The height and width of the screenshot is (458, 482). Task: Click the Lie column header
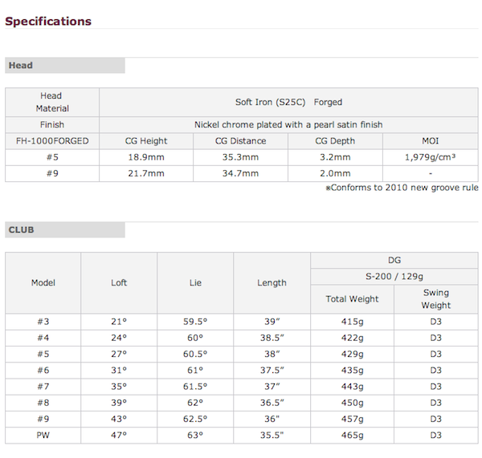point(195,282)
